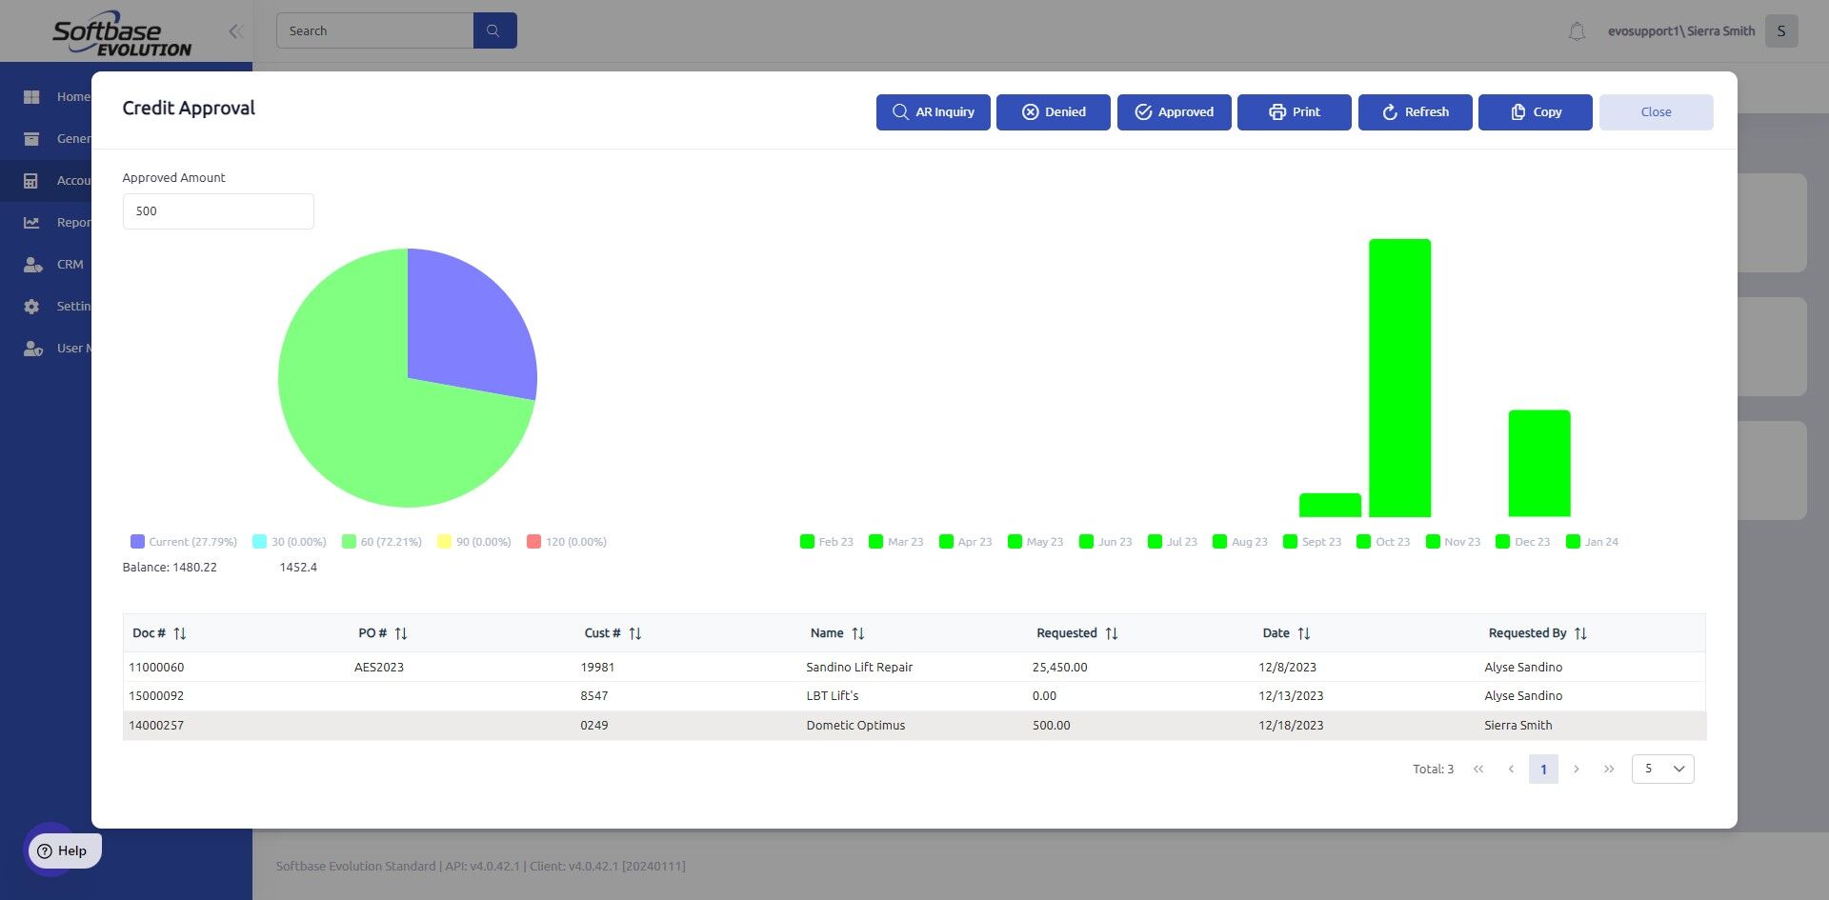
Task: Click the Denied button
Action: [x=1054, y=112]
